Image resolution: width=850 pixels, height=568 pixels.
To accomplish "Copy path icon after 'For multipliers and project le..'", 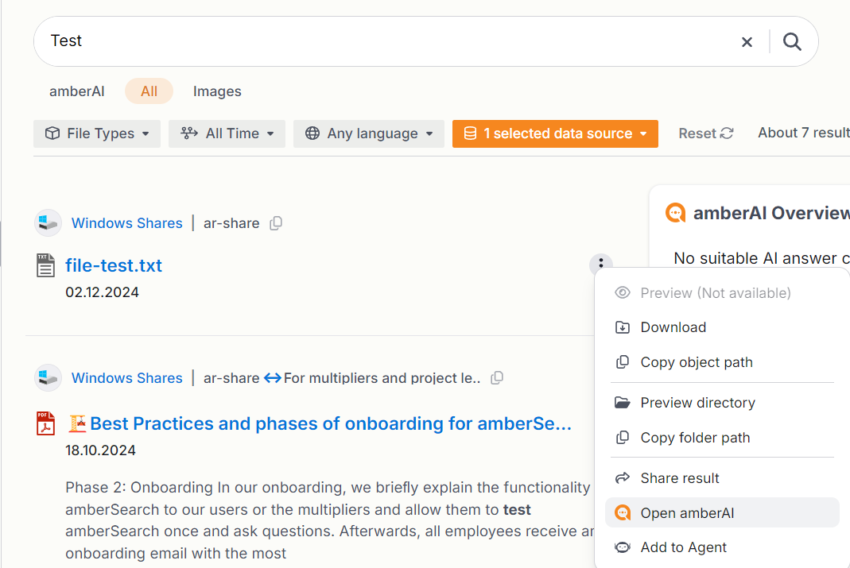I will pyautogui.click(x=497, y=378).
